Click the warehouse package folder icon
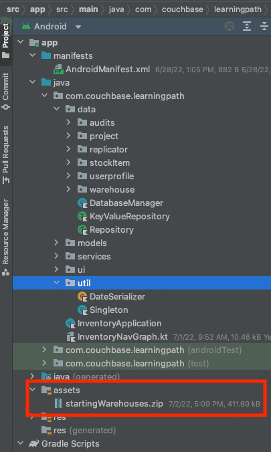The image size is (271, 452). click(82, 189)
